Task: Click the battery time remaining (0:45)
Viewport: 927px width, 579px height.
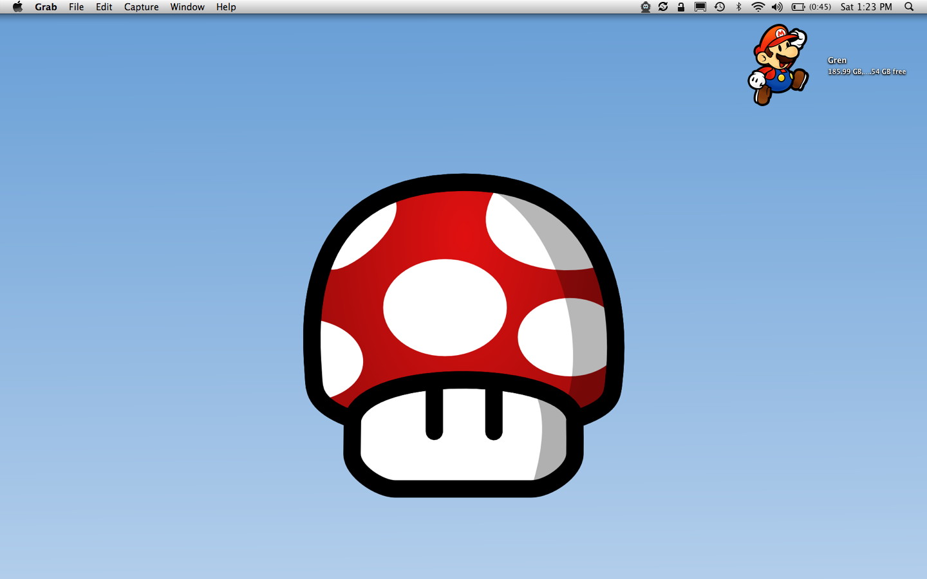Action: tap(820, 7)
